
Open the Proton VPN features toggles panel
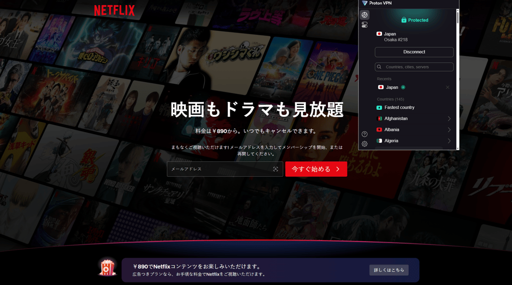pyautogui.click(x=364, y=25)
